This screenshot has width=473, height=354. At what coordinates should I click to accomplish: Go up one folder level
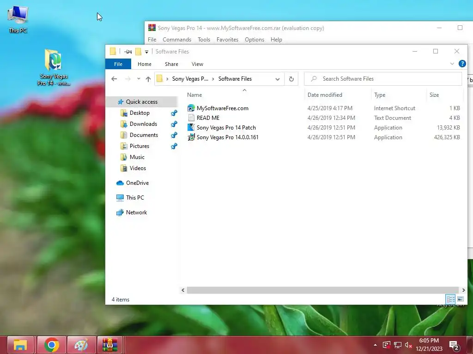pyautogui.click(x=148, y=79)
